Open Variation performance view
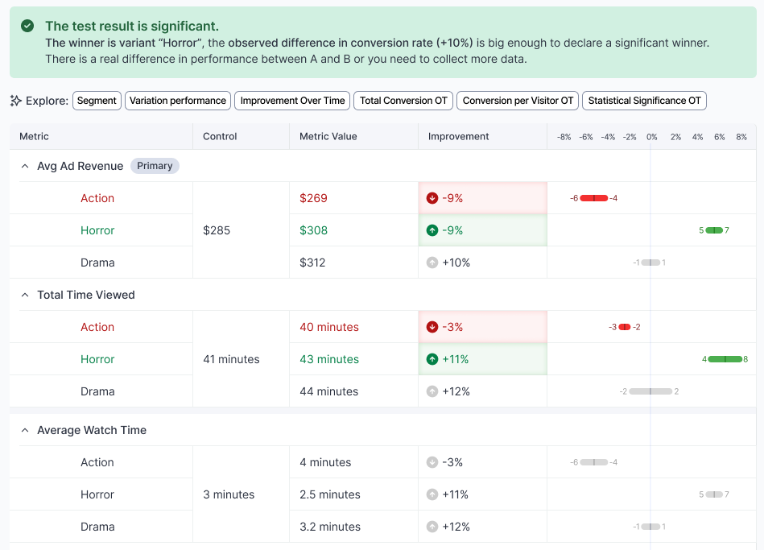 (x=178, y=101)
